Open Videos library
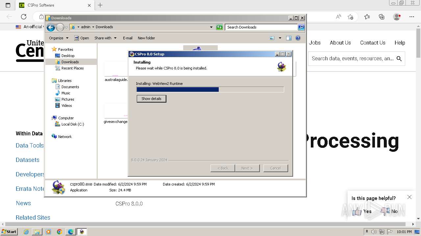The width and height of the screenshot is (421, 236). point(63,106)
